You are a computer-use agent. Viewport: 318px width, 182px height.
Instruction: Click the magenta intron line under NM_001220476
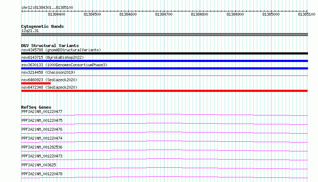click(x=164, y=132)
